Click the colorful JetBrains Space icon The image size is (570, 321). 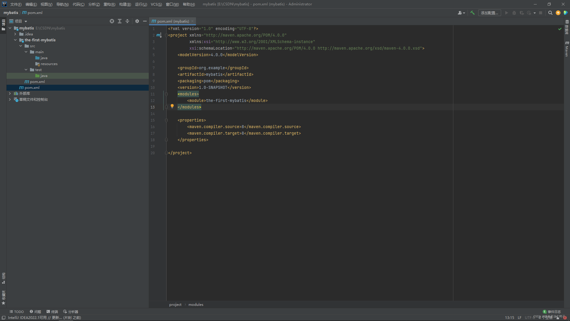[x=566, y=13]
